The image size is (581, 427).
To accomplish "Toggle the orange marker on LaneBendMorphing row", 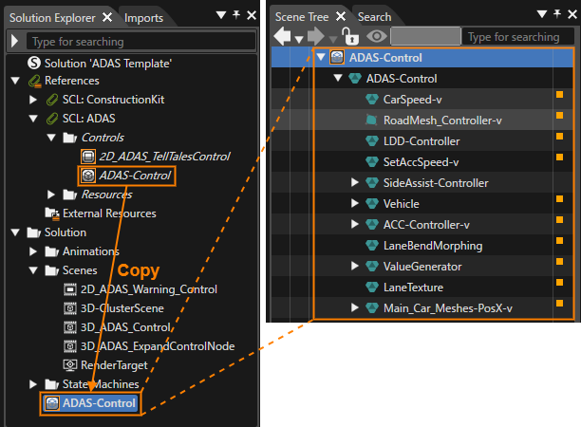I will pyautogui.click(x=559, y=241).
